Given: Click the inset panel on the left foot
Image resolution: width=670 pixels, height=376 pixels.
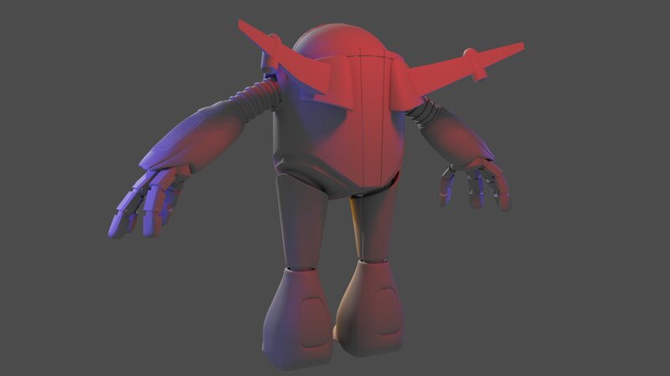Looking at the screenshot, I should tap(308, 307).
